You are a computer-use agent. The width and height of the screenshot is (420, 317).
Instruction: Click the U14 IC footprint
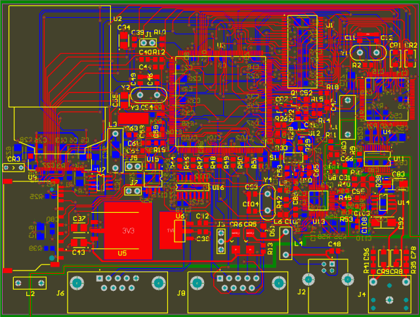pyautogui.click(x=383, y=202)
